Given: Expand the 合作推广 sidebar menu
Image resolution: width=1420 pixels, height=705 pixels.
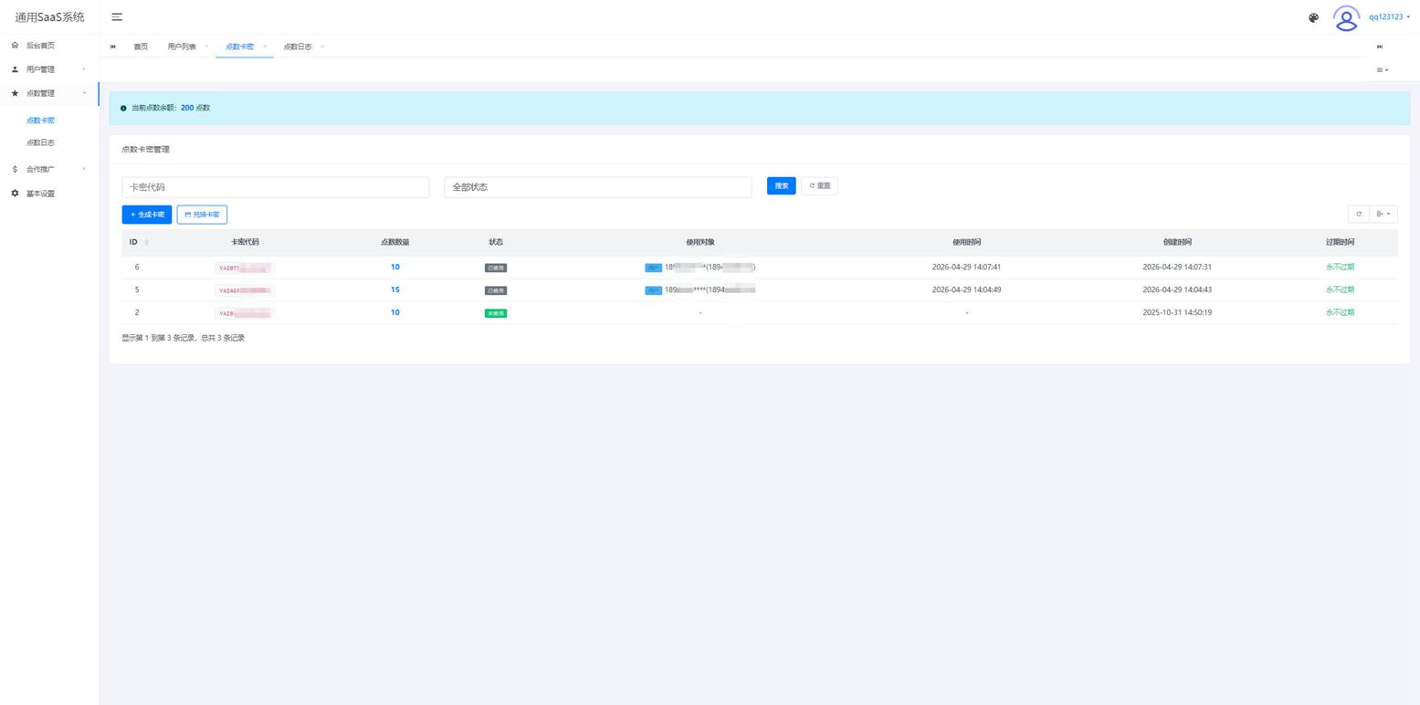Looking at the screenshot, I should click(49, 169).
